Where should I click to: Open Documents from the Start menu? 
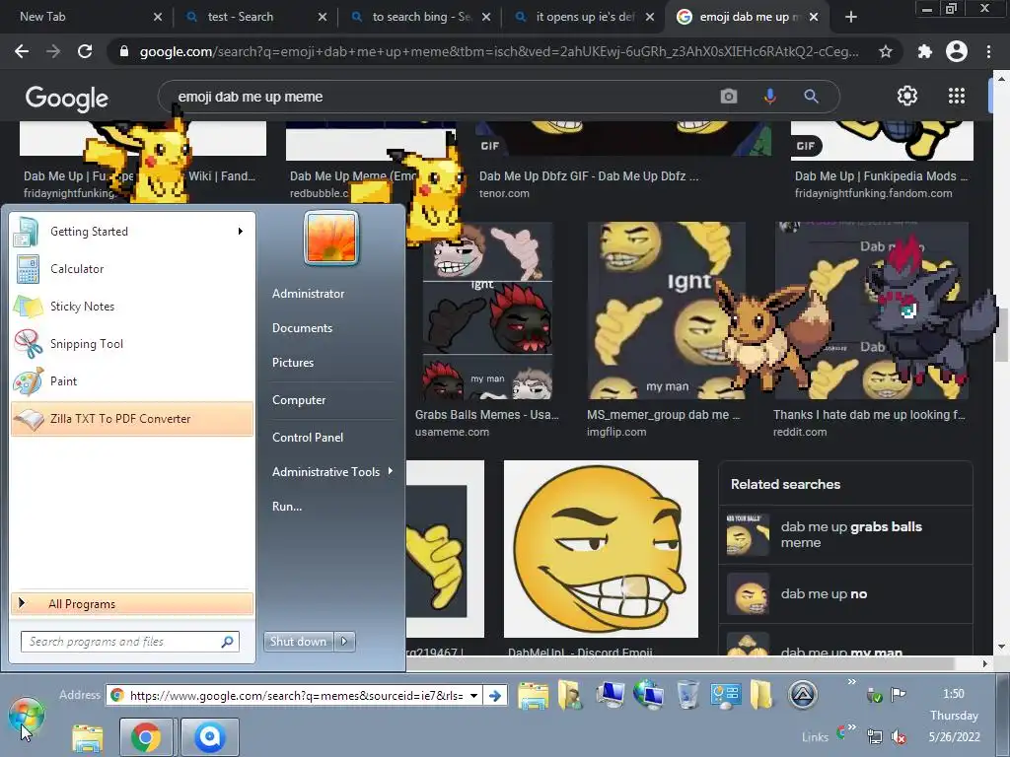tap(302, 328)
